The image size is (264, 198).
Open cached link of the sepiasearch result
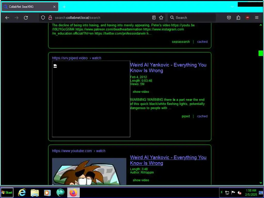click(x=202, y=42)
